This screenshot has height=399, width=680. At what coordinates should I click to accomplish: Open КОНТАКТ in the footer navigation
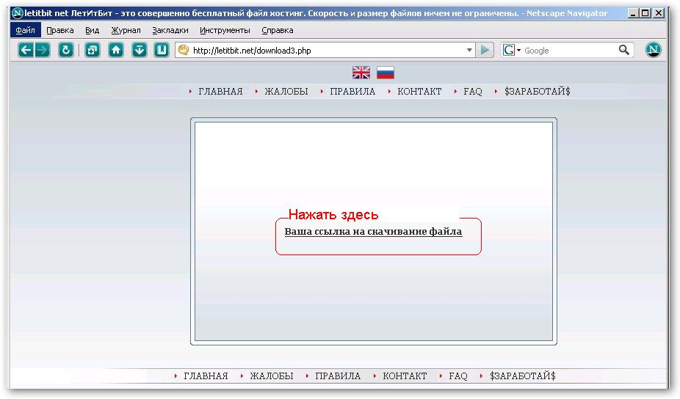405,376
